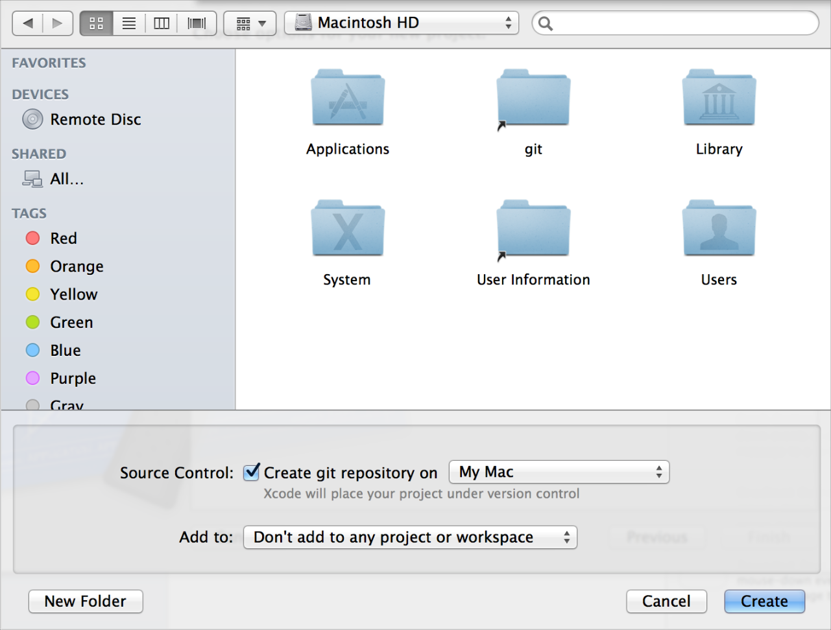Click the New Folder button

click(x=86, y=601)
